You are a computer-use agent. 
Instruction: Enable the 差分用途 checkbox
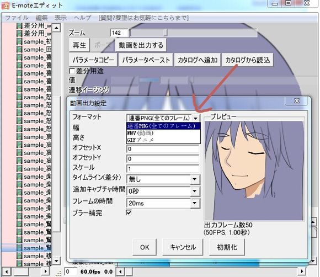pyautogui.click(x=72, y=71)
